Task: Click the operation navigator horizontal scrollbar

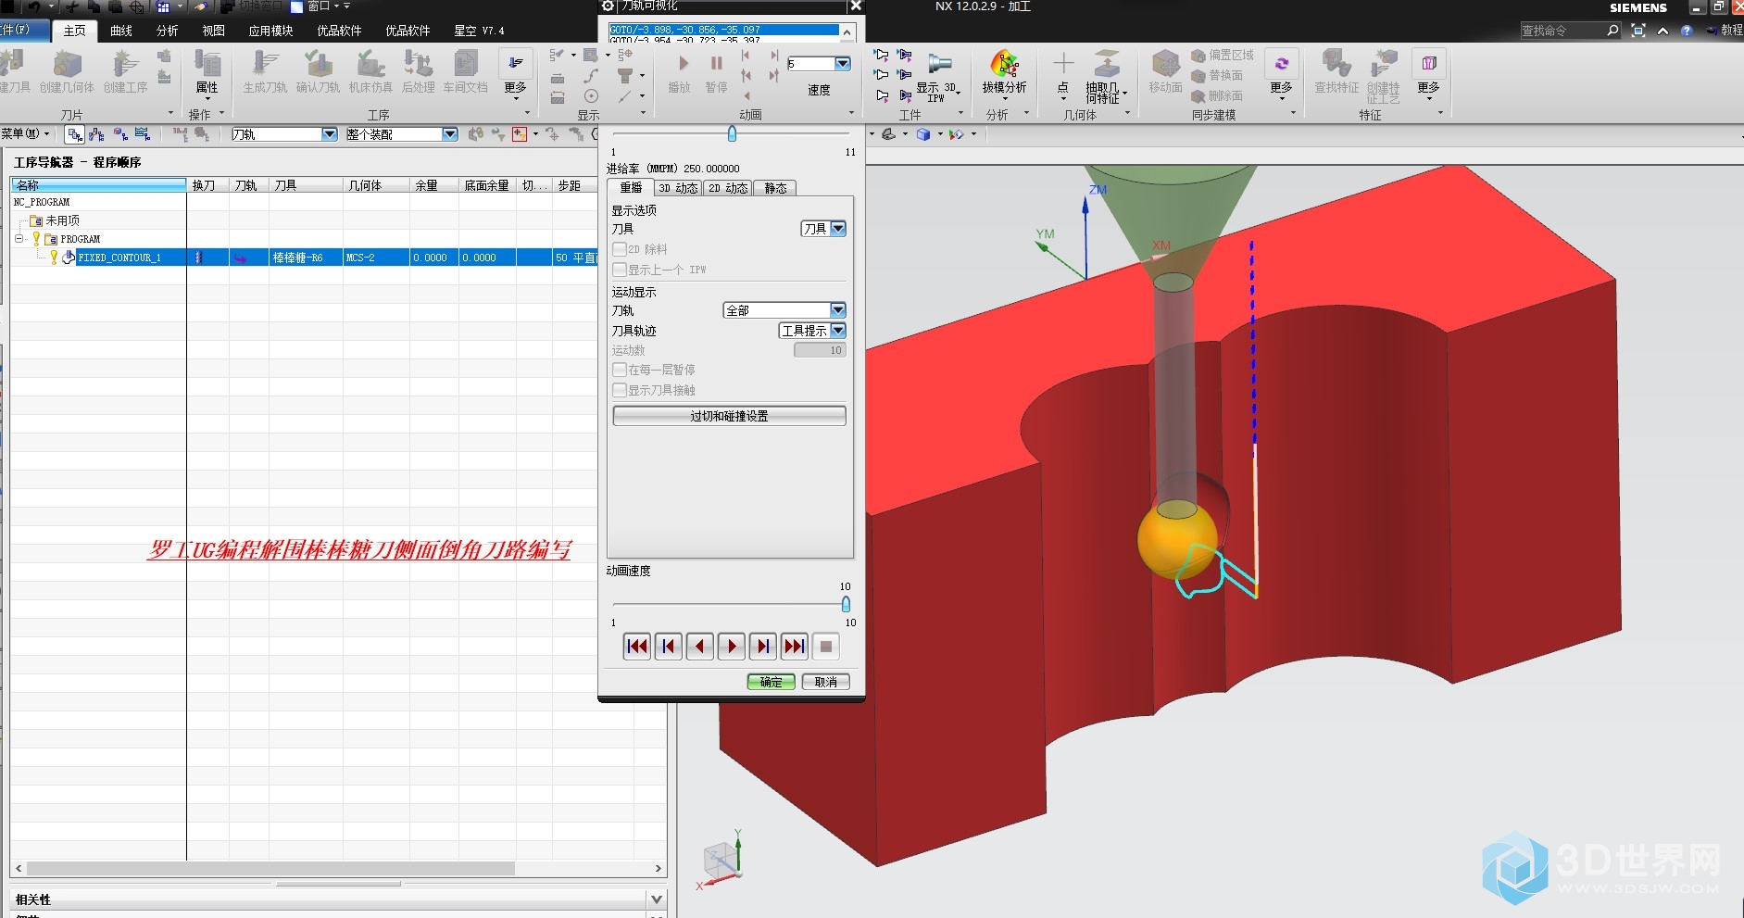Action: click(x=270, y=869)
